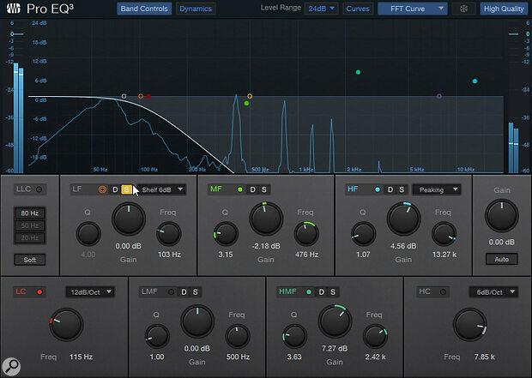
Task: Toggle HMF band Dynamics D button
Action: 321,292
